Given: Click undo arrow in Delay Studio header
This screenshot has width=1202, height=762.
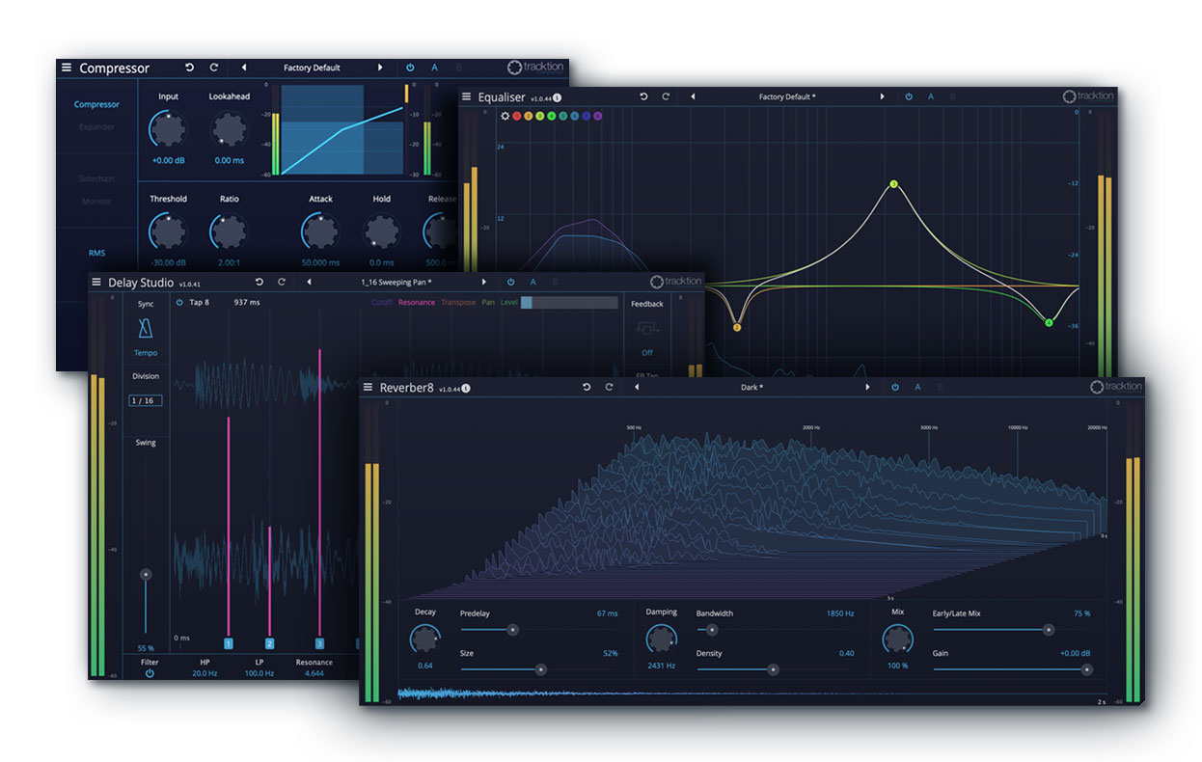Looking at the screenshot, I should pyautogui.click(x=259, y=282).
